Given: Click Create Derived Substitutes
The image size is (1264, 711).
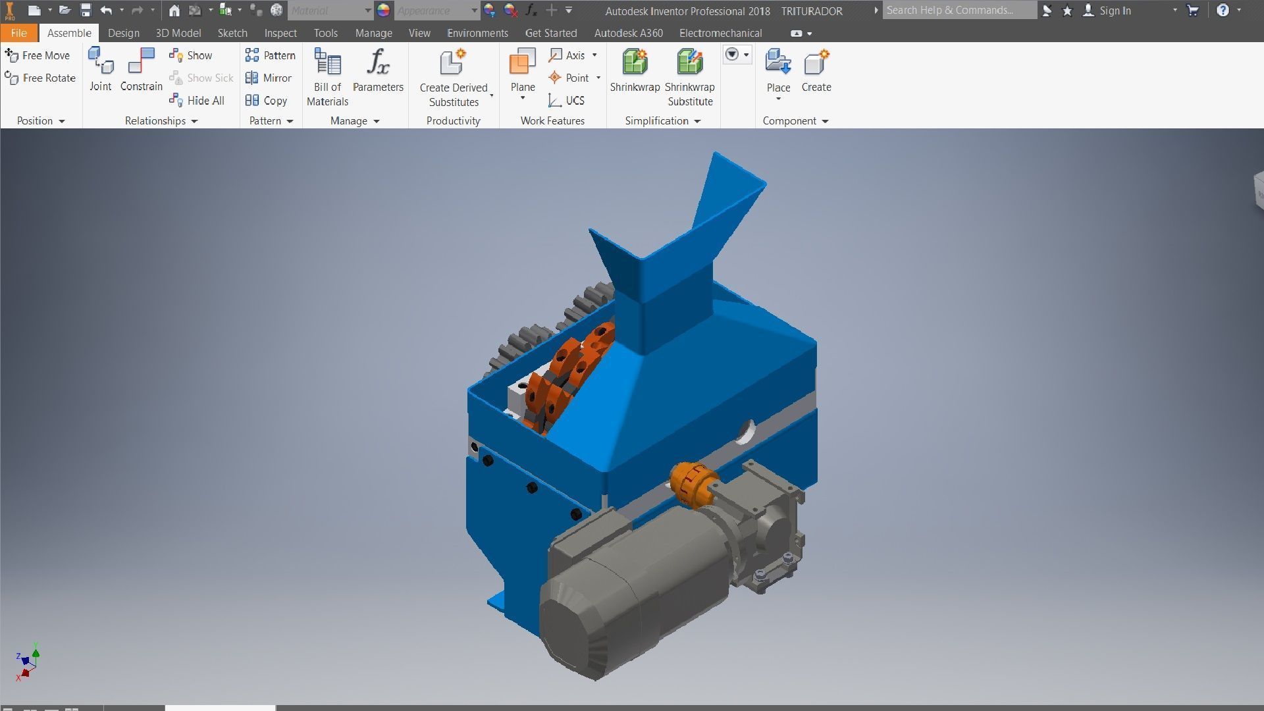Looking at the screenshot, I should (454, 77).
